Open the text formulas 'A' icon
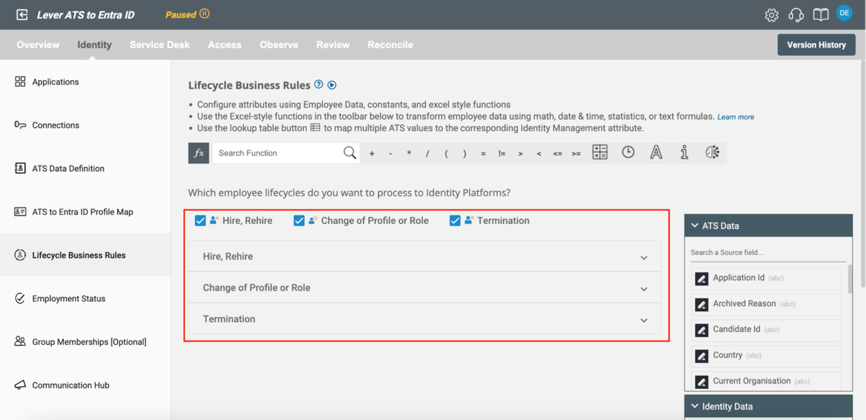Image resolution: width=866 pixels, height=420 pixels. pyautogui.click(x=656, y=153)
